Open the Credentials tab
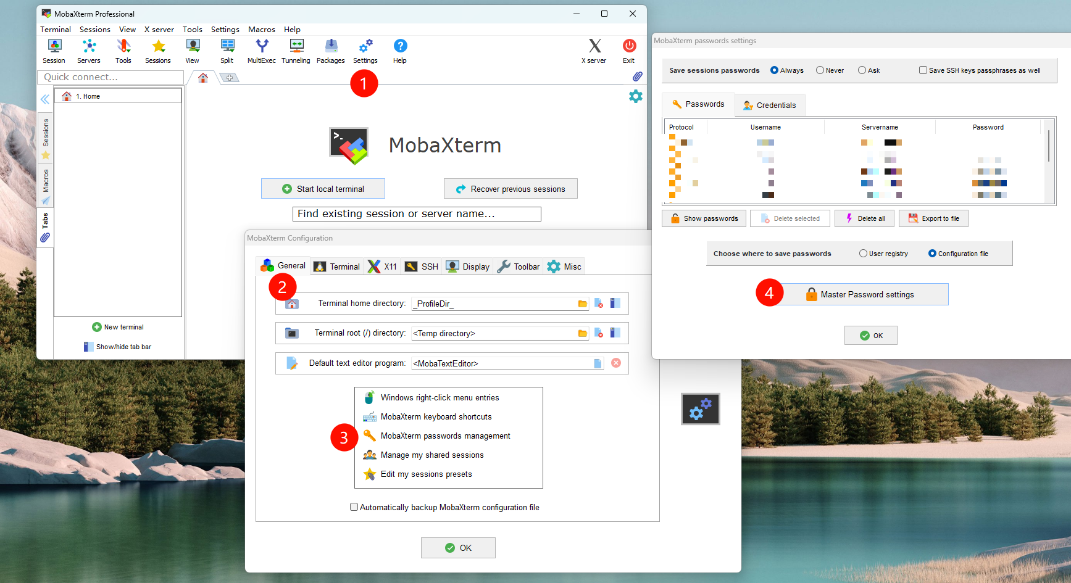The height and width of the screenshot is (583, 1071). (770, 105)
